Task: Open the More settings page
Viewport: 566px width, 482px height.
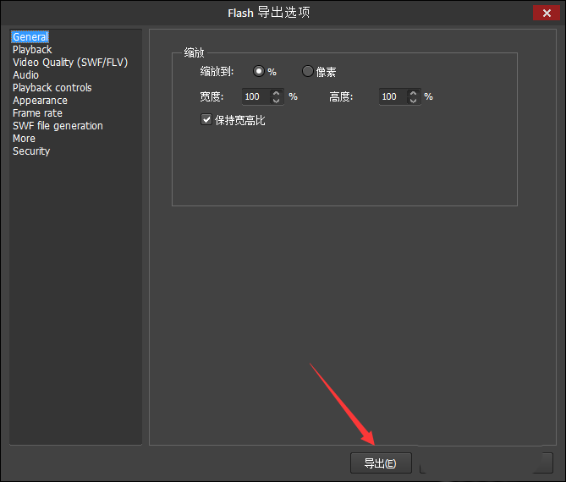Action: 24,138
